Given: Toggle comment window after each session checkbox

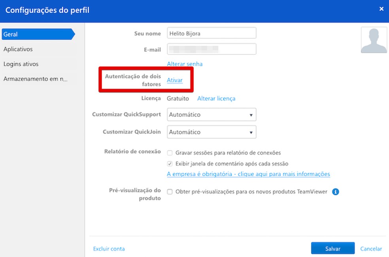Looking at the screenshot, I should click(170, 163).
